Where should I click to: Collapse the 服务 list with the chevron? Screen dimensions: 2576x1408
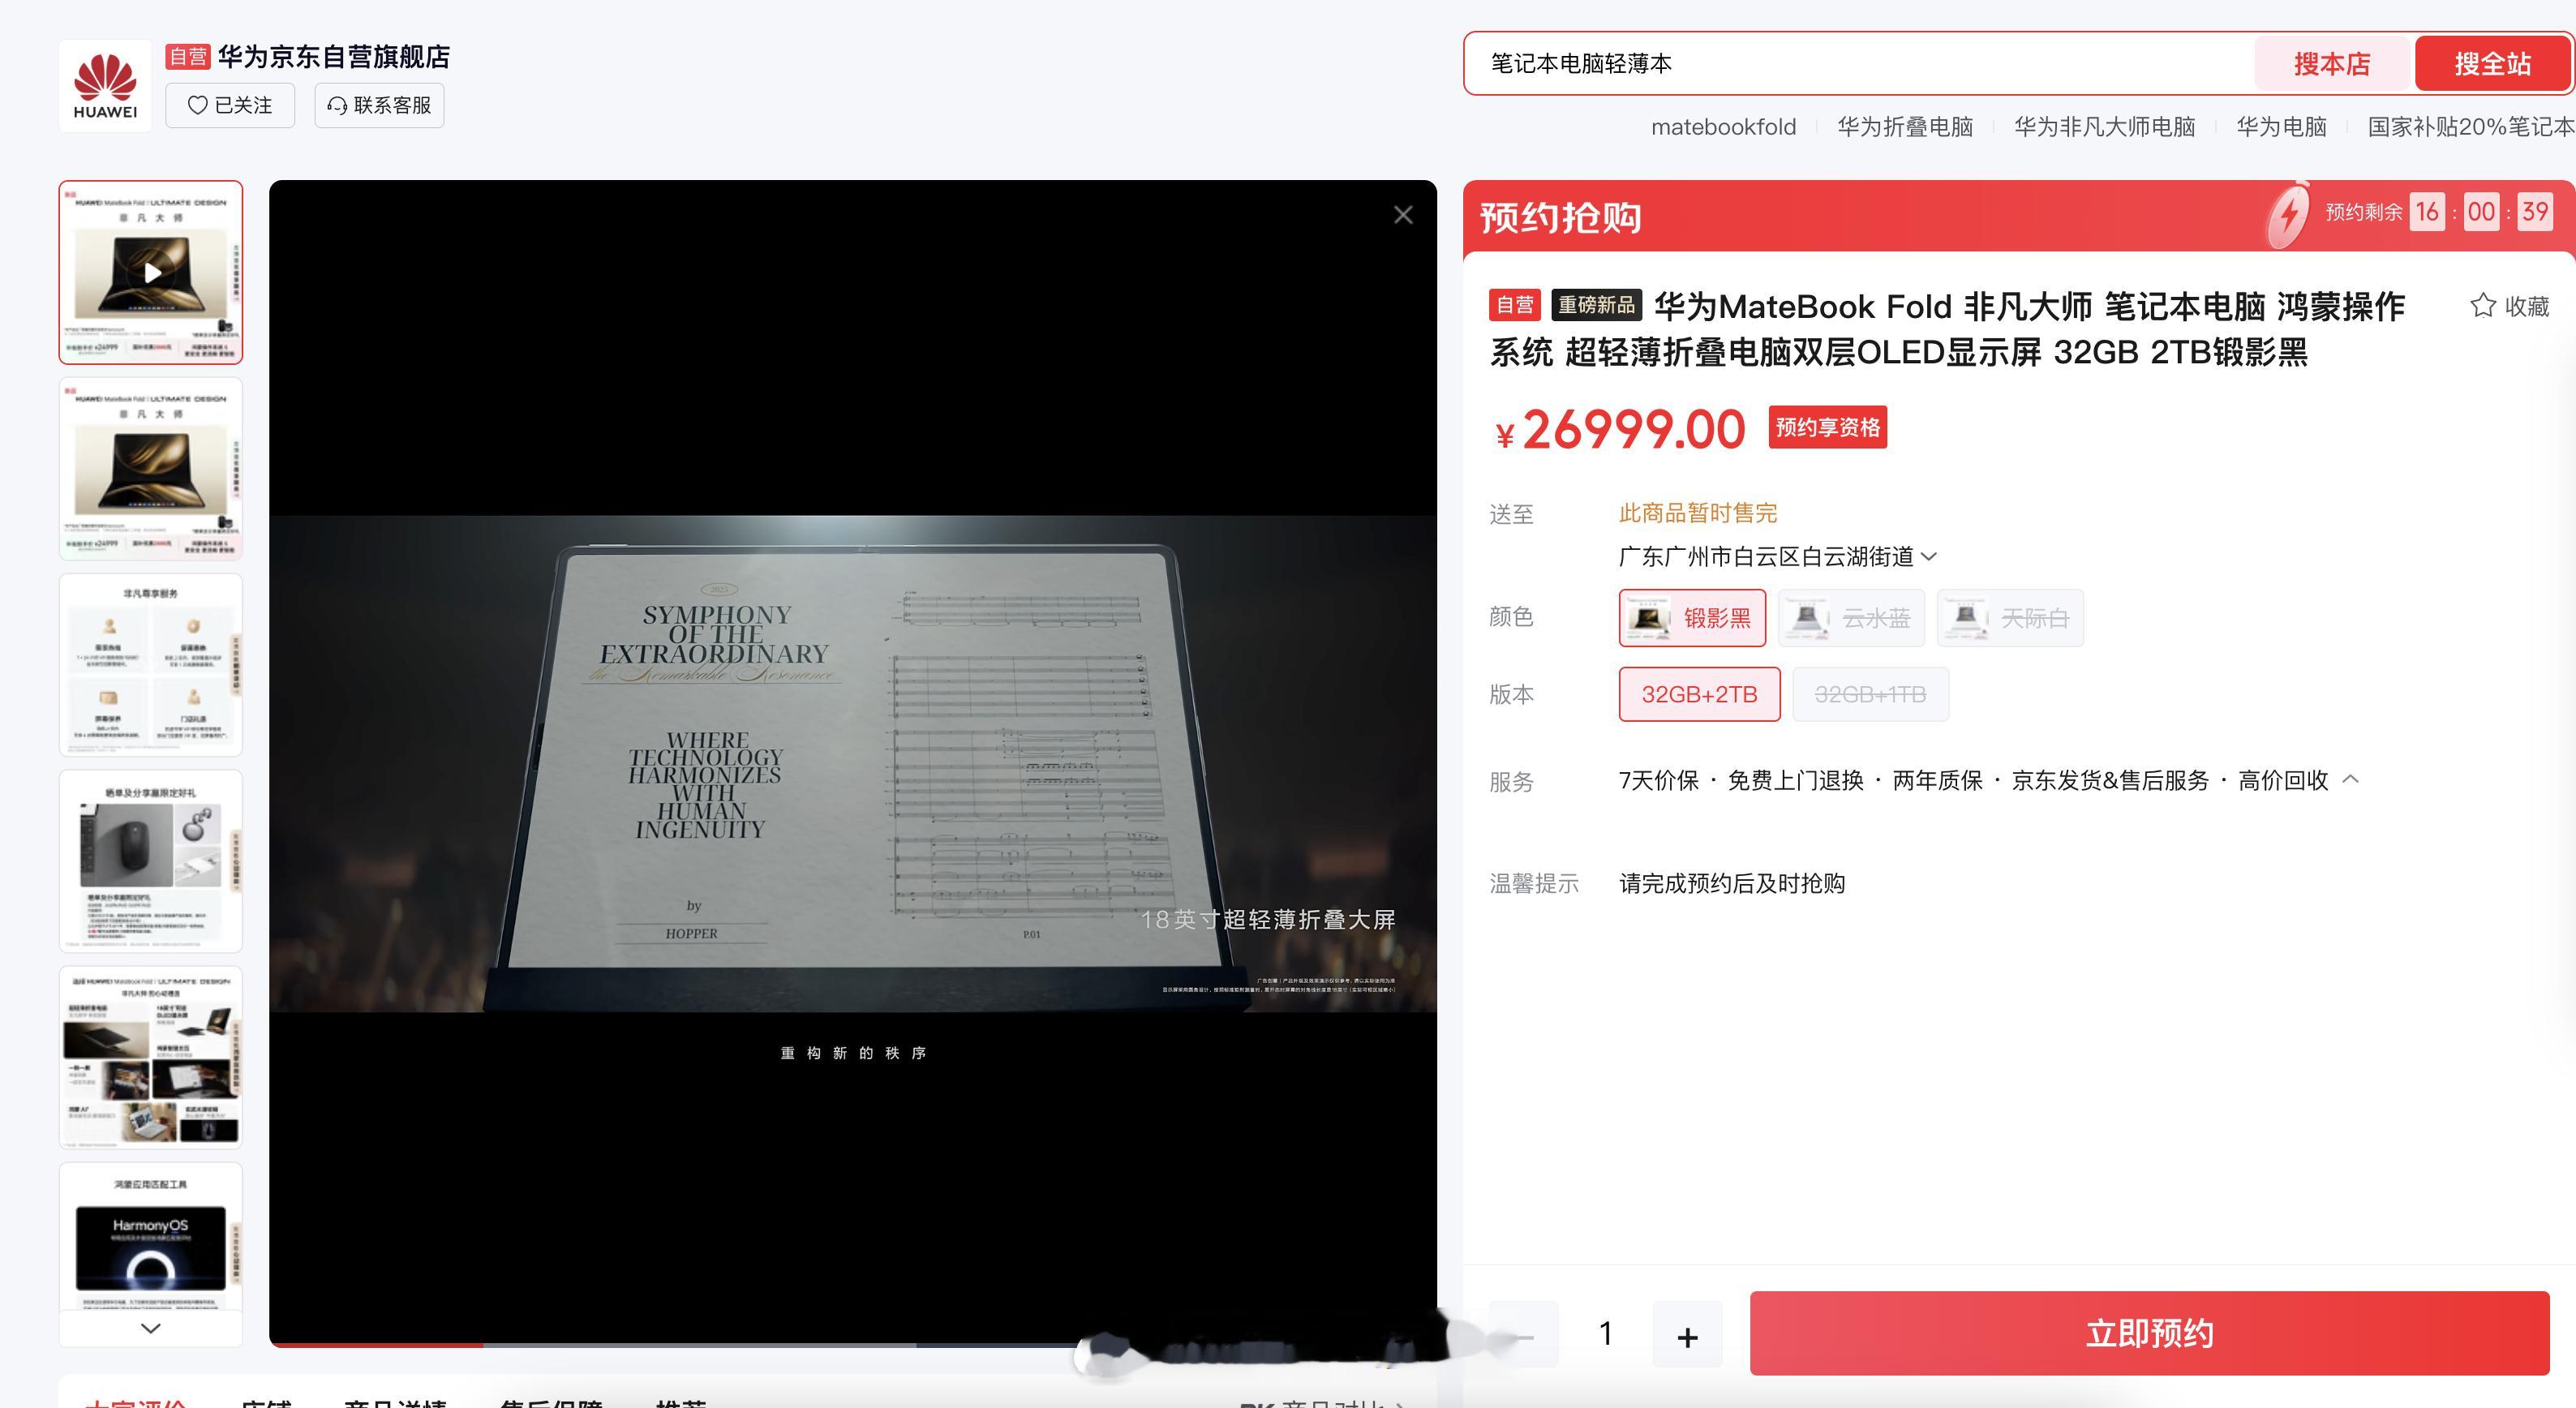click(2351, 779)
